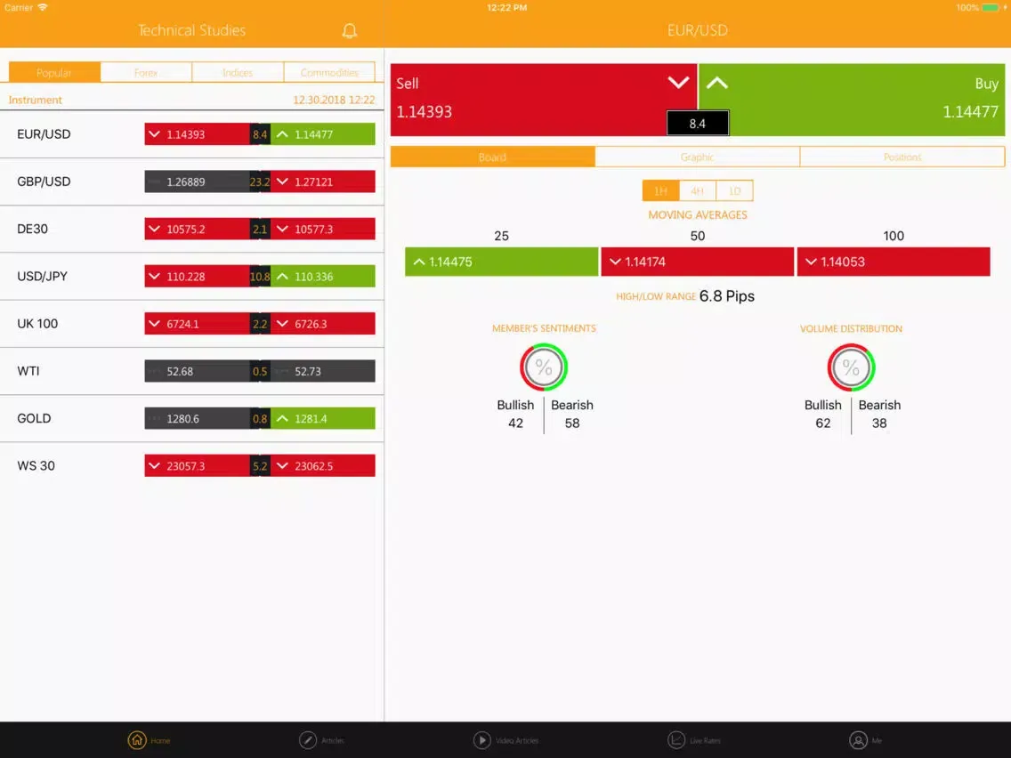Click the 12.30.2018 12:22 timestamp

334,100
